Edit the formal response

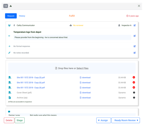click(x=134, y=46)
